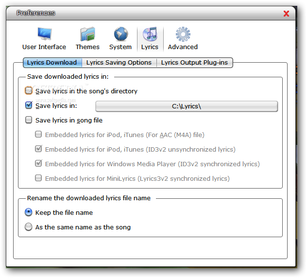Click the C:\Lyrics\ folder path button

(187, 106)
